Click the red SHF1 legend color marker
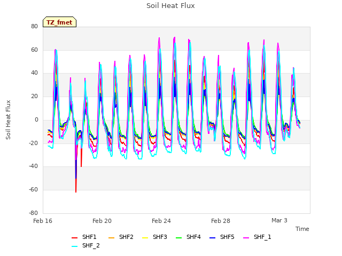The height and width of the screenshot is (256, 342). [x=75, y=238]
